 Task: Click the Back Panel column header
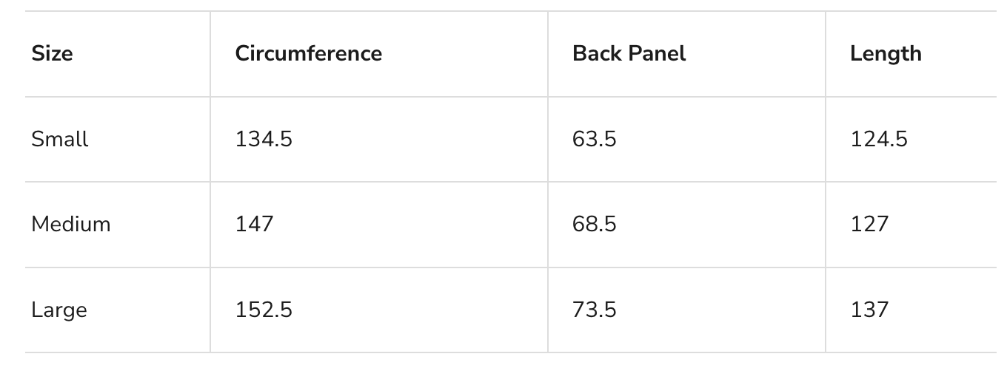(629, 54)
